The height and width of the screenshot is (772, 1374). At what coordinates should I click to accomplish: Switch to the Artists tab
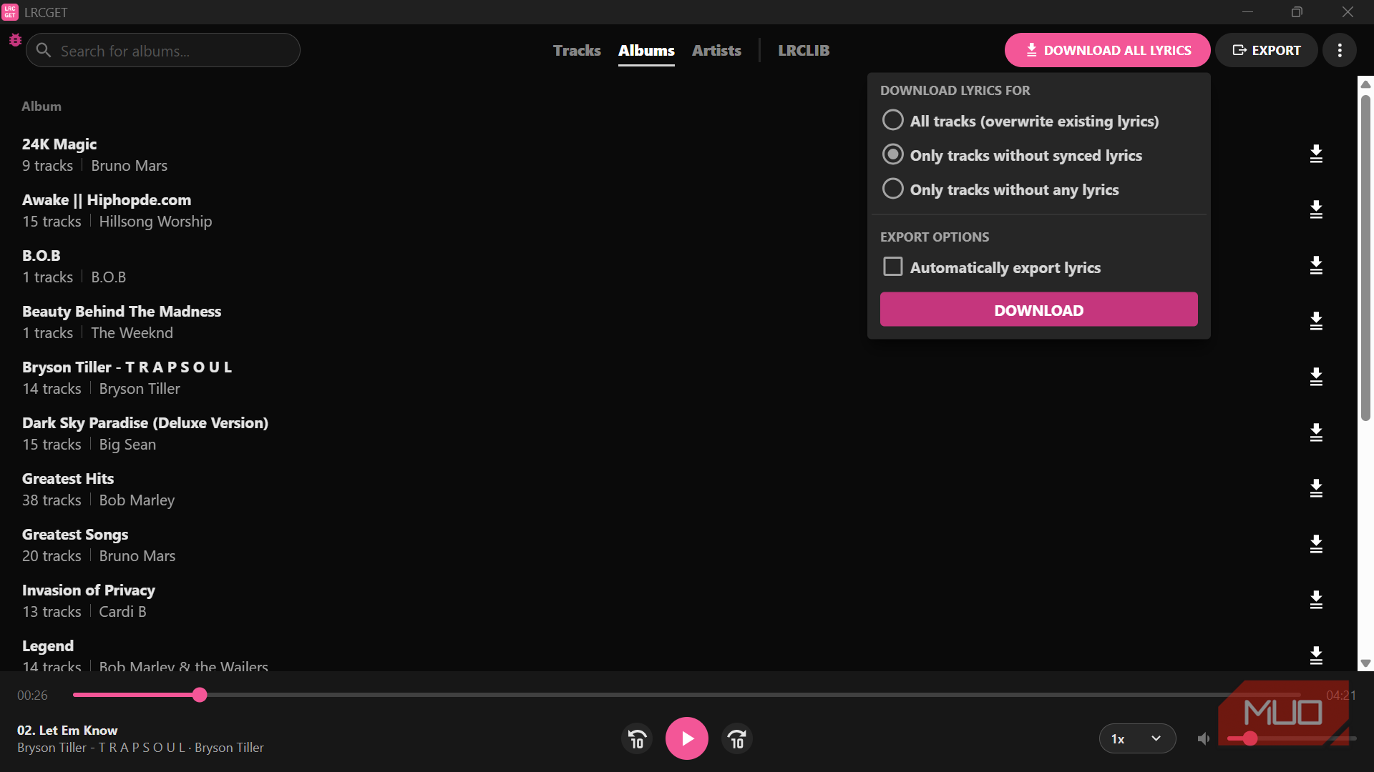coord(716,50)
